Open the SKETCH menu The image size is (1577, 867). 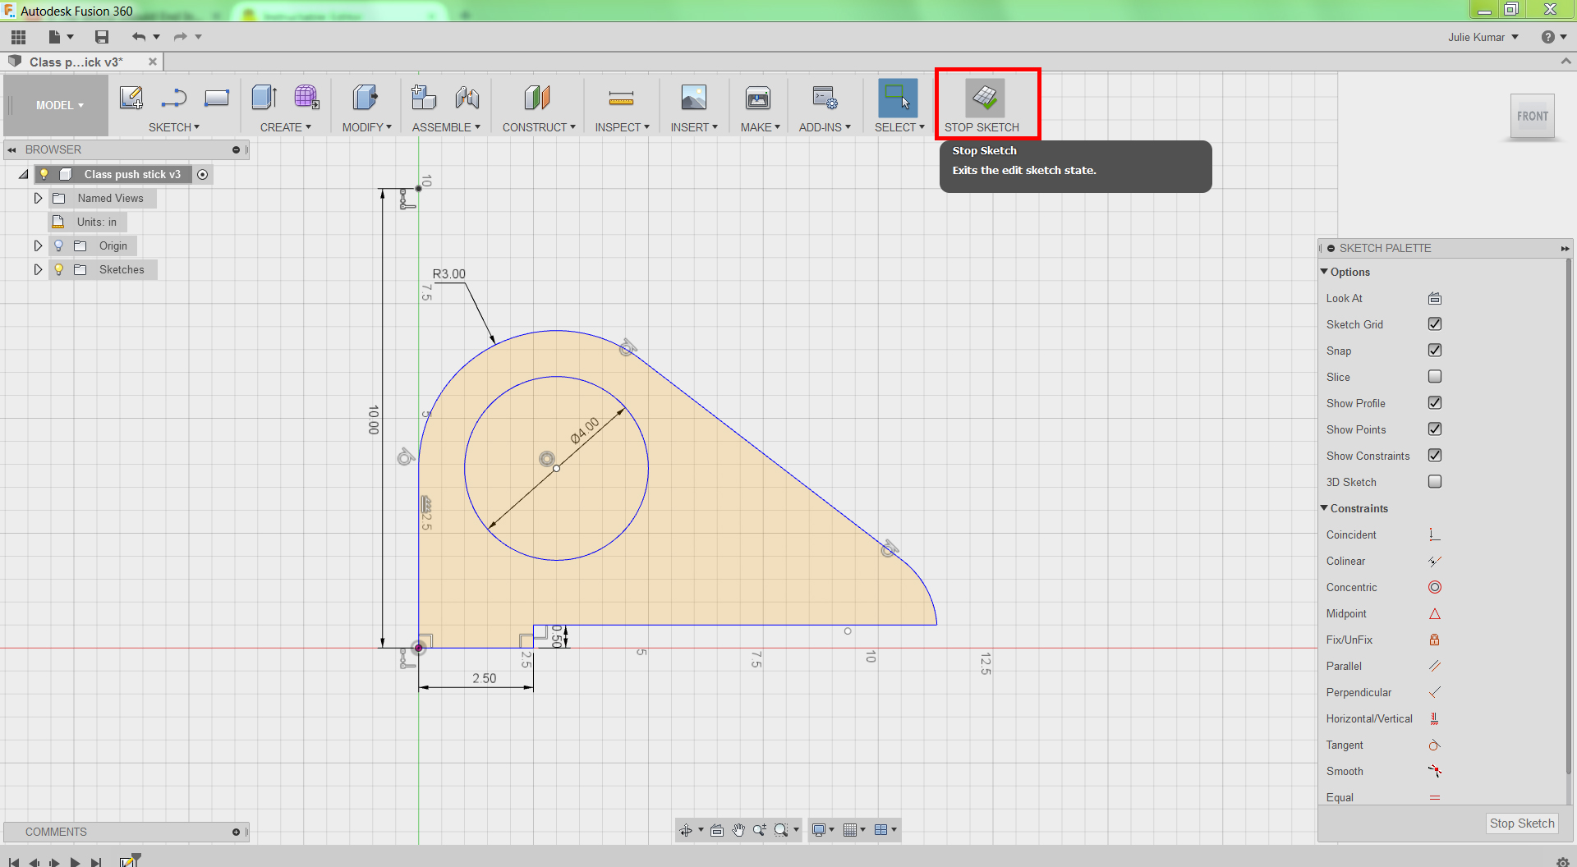coord(174,127)
